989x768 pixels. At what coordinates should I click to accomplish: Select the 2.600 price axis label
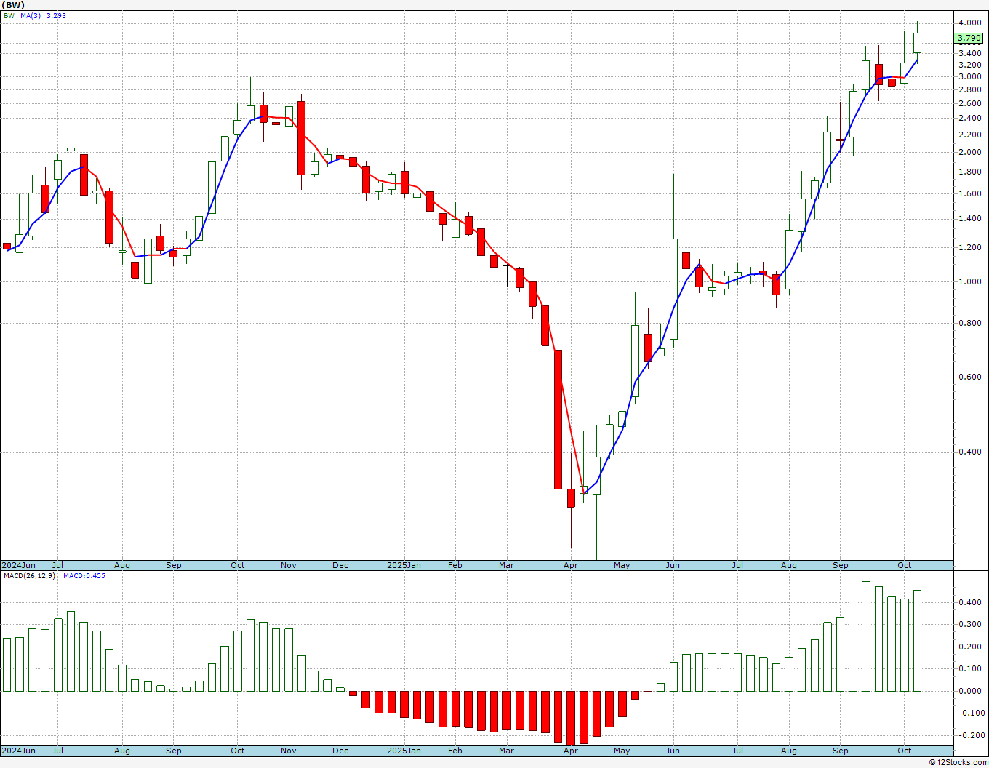[969, 103]
